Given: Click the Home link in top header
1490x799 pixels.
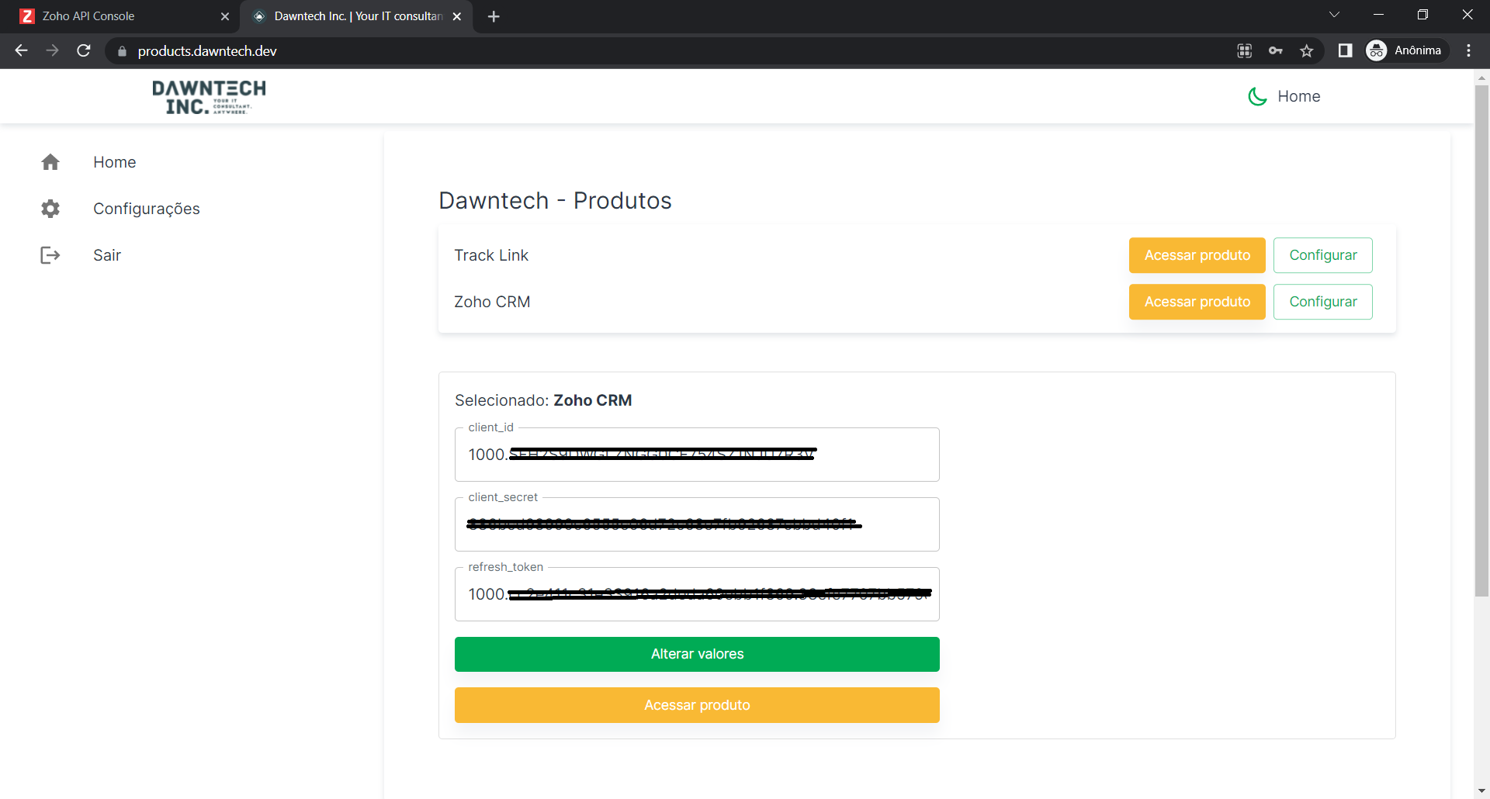Looking at the screenshot, I should point(1299,96).
